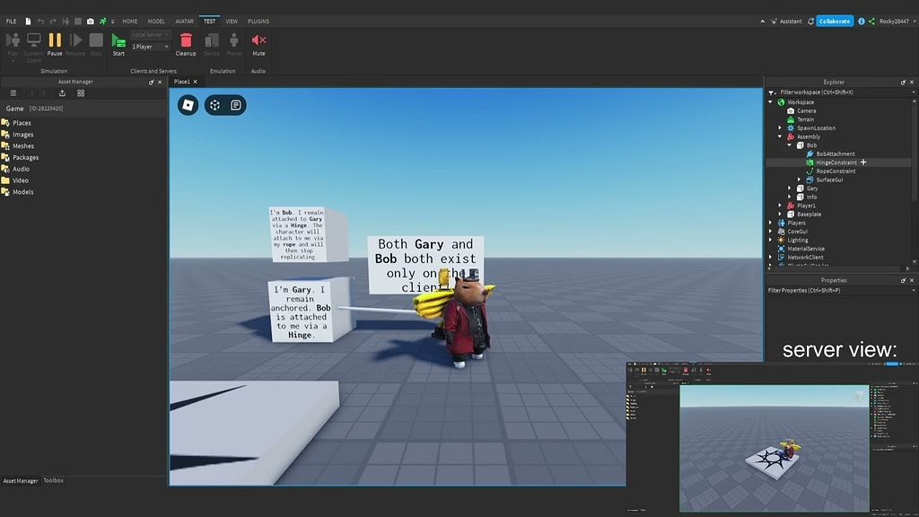Select RopeConstraint in the Explorer tree
Screen dimensions: 919x517
click(835, 171)
